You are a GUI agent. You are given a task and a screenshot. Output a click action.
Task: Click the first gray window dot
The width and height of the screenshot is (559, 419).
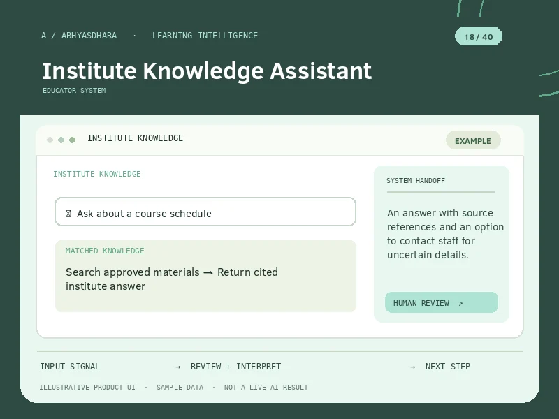pyautogui.click(x=50, y=140)
